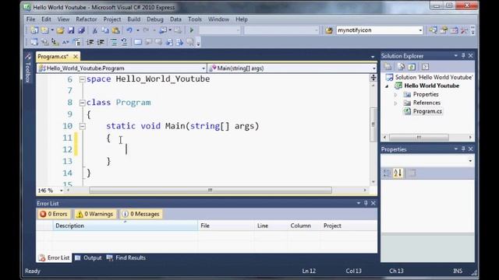Screen dimensions: 499x280
Task: Collapse the namespace code block at line 6
Action: pos(82,79)
